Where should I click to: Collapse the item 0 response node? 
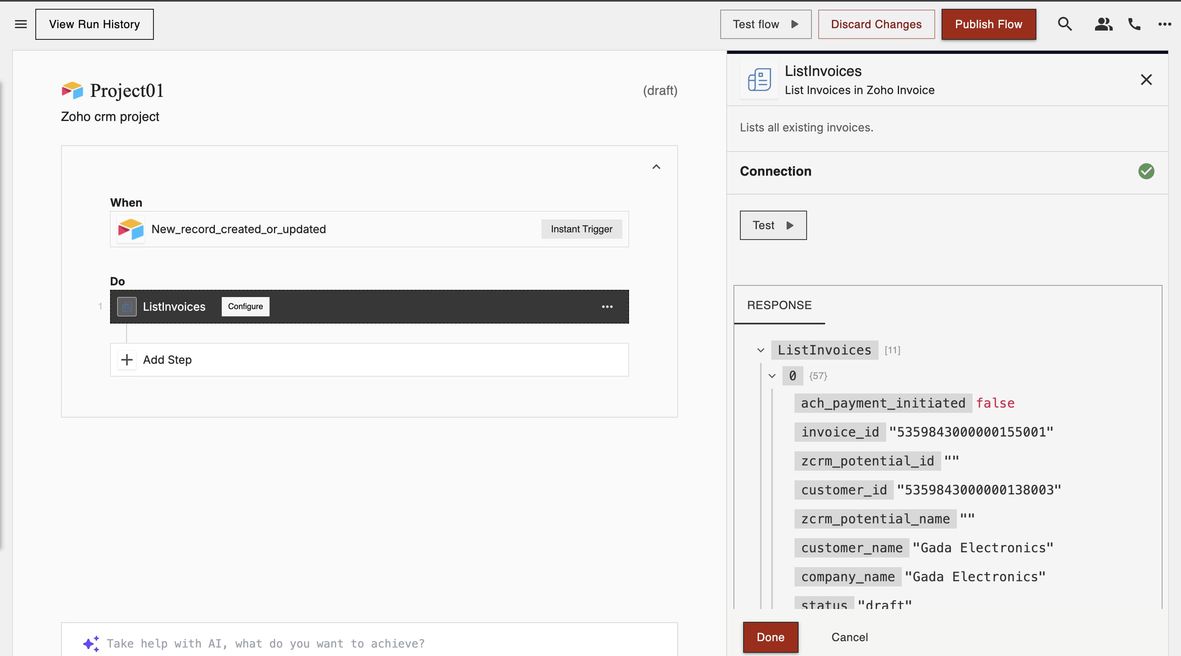point(772,376)
